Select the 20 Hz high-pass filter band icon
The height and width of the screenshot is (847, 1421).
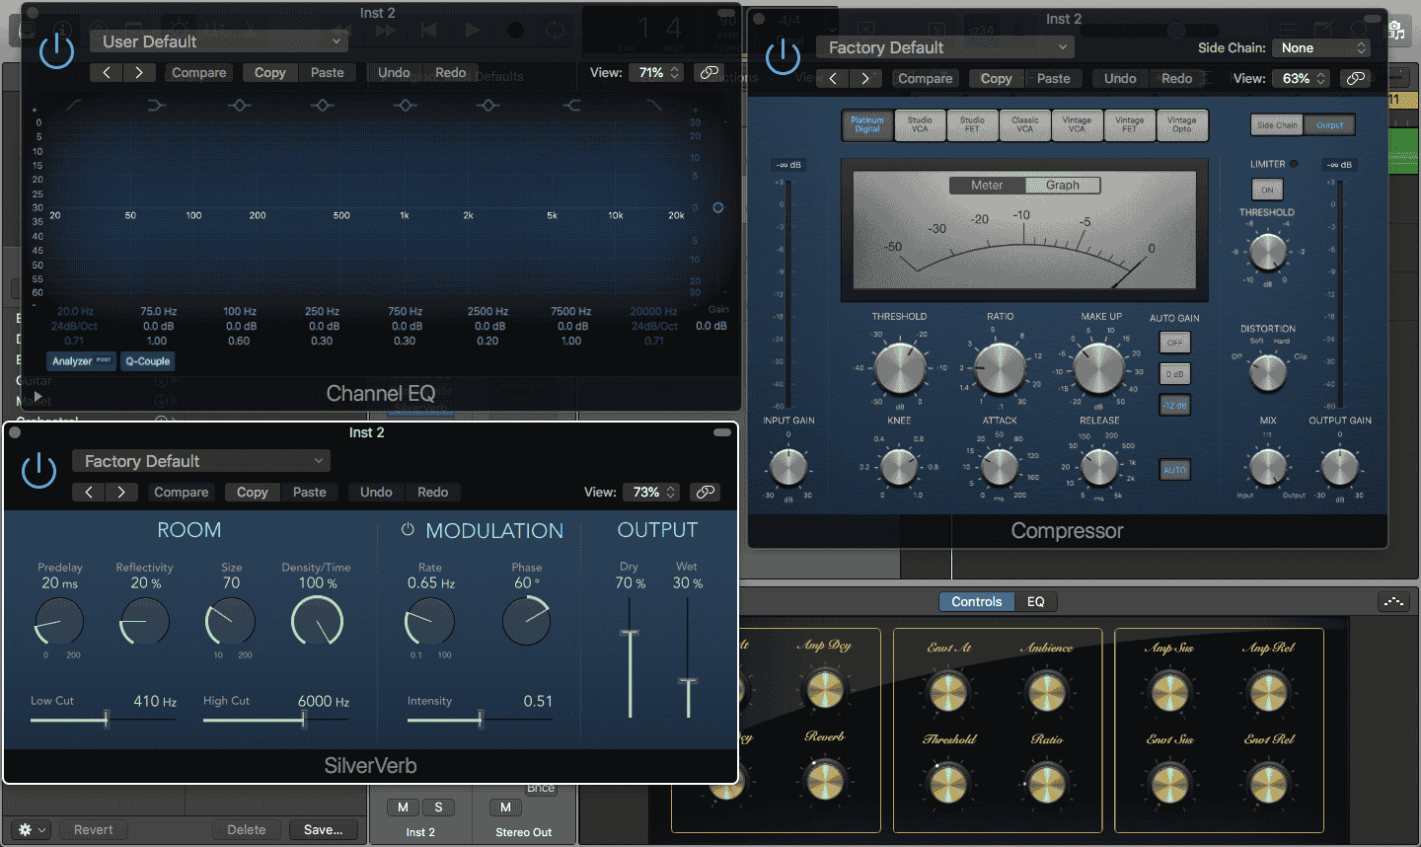[x=74, y=105]
